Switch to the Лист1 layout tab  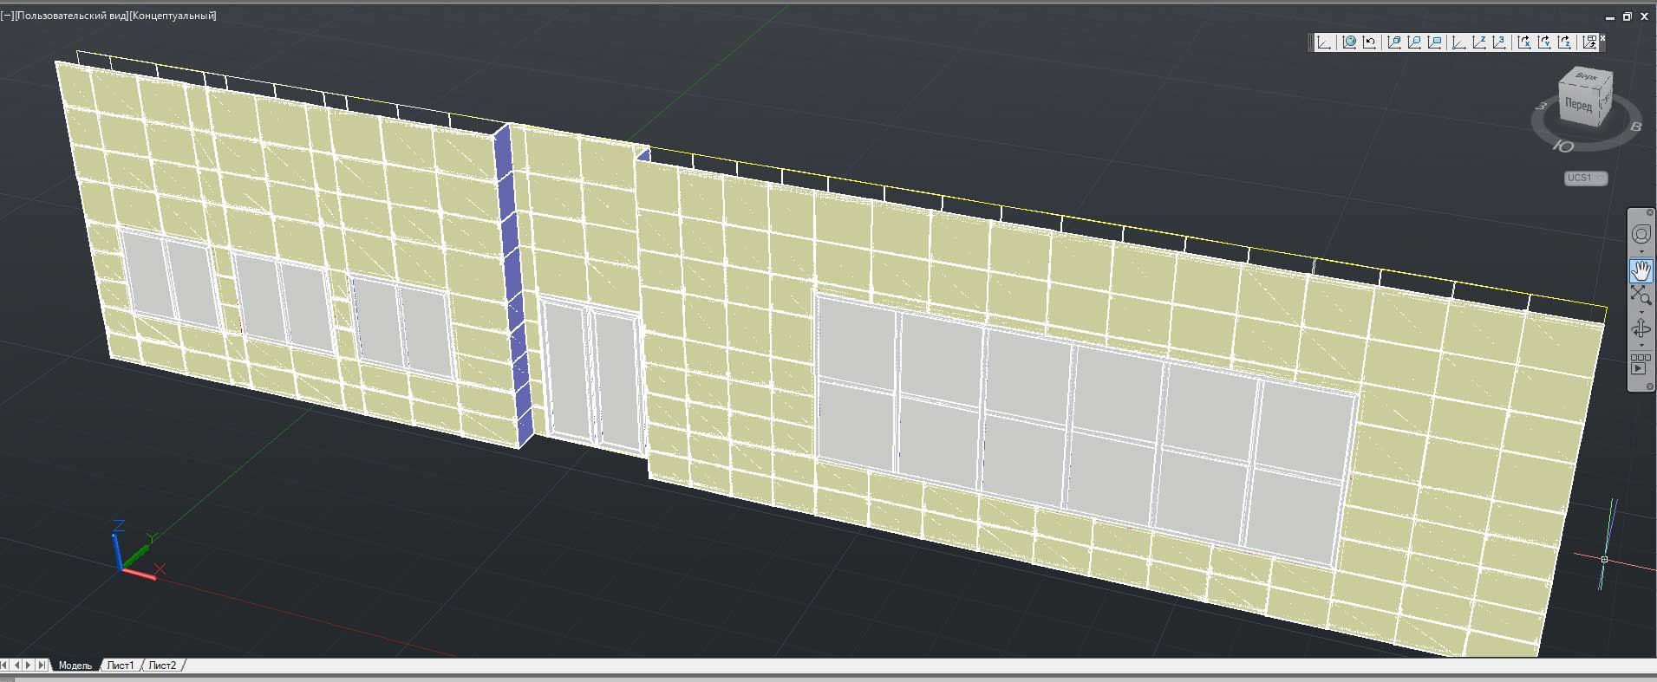point(120,666)
